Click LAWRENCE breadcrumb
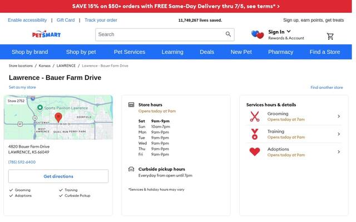The height and width of the screenshot is (222, 356). 66,65
